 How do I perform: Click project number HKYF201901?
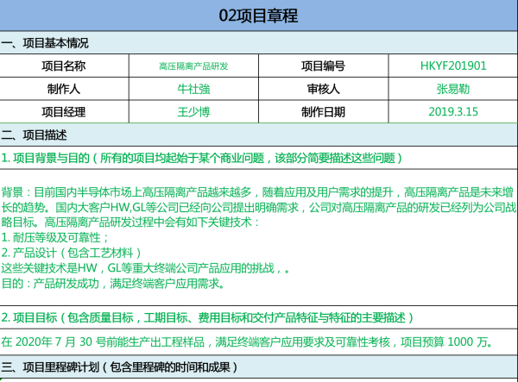click(x=453, y=66)
